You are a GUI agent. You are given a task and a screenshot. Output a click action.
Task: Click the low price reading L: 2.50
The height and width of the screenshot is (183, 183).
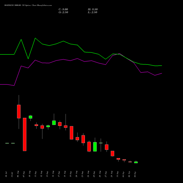coord(93,12)
